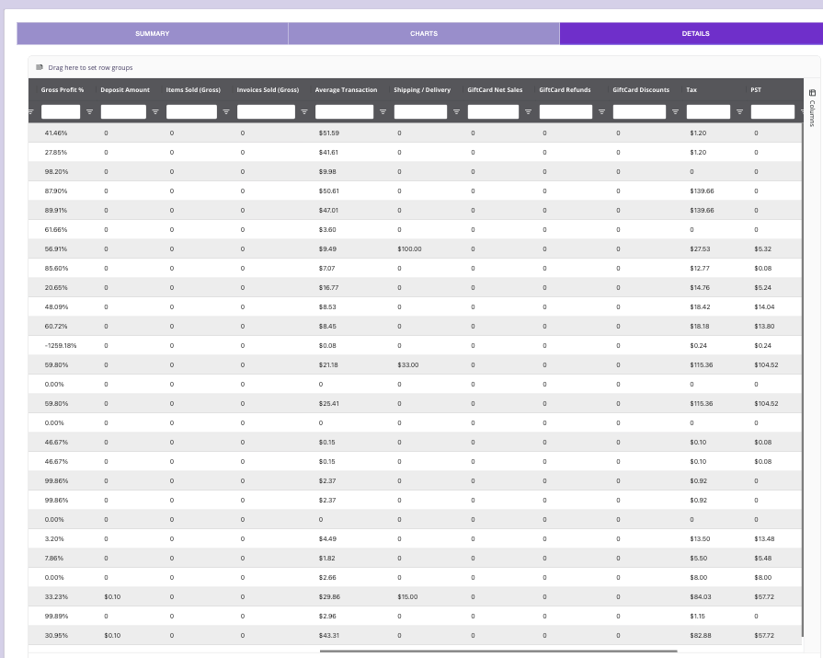Open the filter menu for Gross Profit %
This screenshot has height=658, width=823.
point(89,112)
